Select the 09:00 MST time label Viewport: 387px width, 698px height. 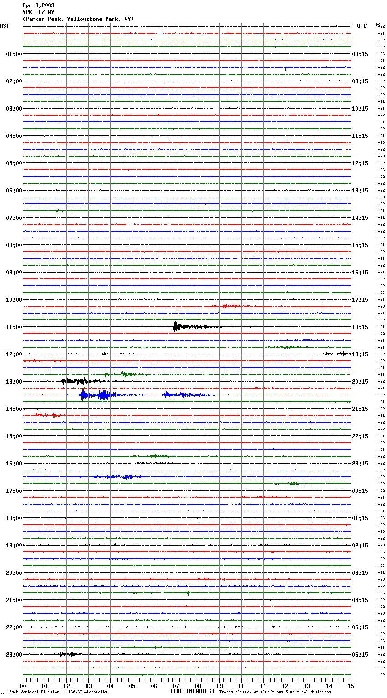pyautogui.click(x=14, y=273)
